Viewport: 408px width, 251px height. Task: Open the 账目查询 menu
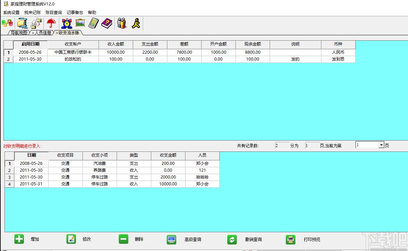(54, 12)
